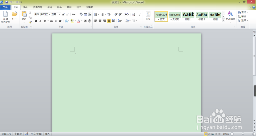Open the font size dropdown

[x=60, y=14]
